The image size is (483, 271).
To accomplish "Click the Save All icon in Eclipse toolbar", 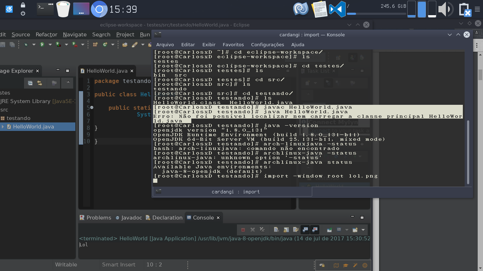I will (12, 44).
